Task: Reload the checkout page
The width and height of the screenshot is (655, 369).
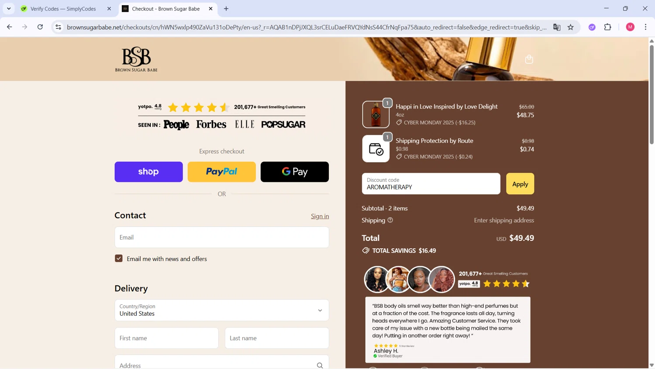Action: (x=40, y=27)
